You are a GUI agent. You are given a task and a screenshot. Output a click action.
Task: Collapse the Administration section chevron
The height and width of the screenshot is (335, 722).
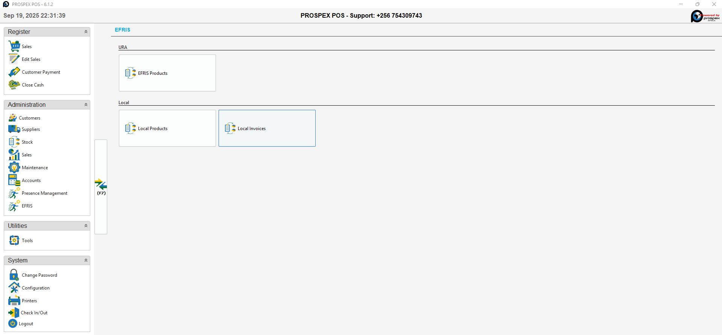pos(86,105)
